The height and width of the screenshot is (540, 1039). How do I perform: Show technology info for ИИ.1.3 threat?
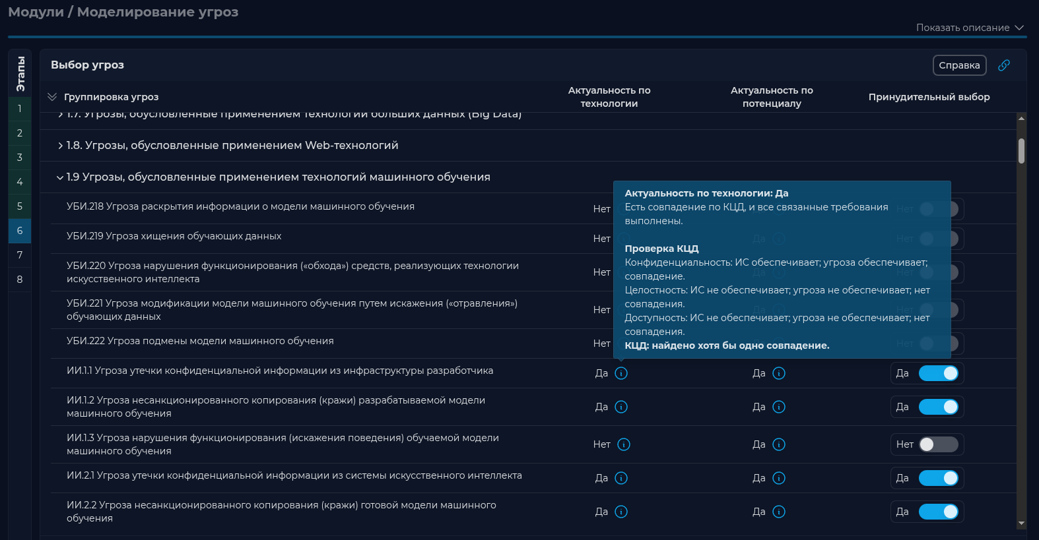point(624,444)
